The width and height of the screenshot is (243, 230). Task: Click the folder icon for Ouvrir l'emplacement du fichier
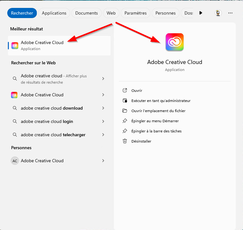(x=125, y=111)
